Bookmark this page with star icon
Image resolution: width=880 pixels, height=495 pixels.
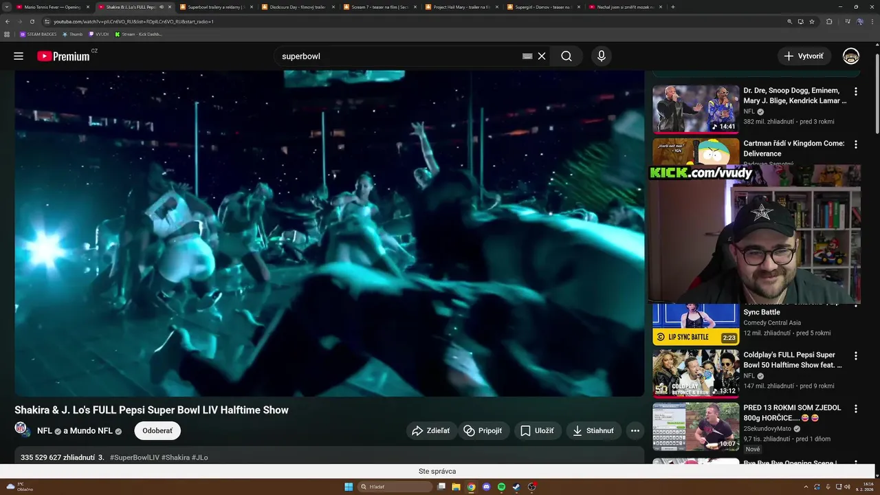coord(812,21)
